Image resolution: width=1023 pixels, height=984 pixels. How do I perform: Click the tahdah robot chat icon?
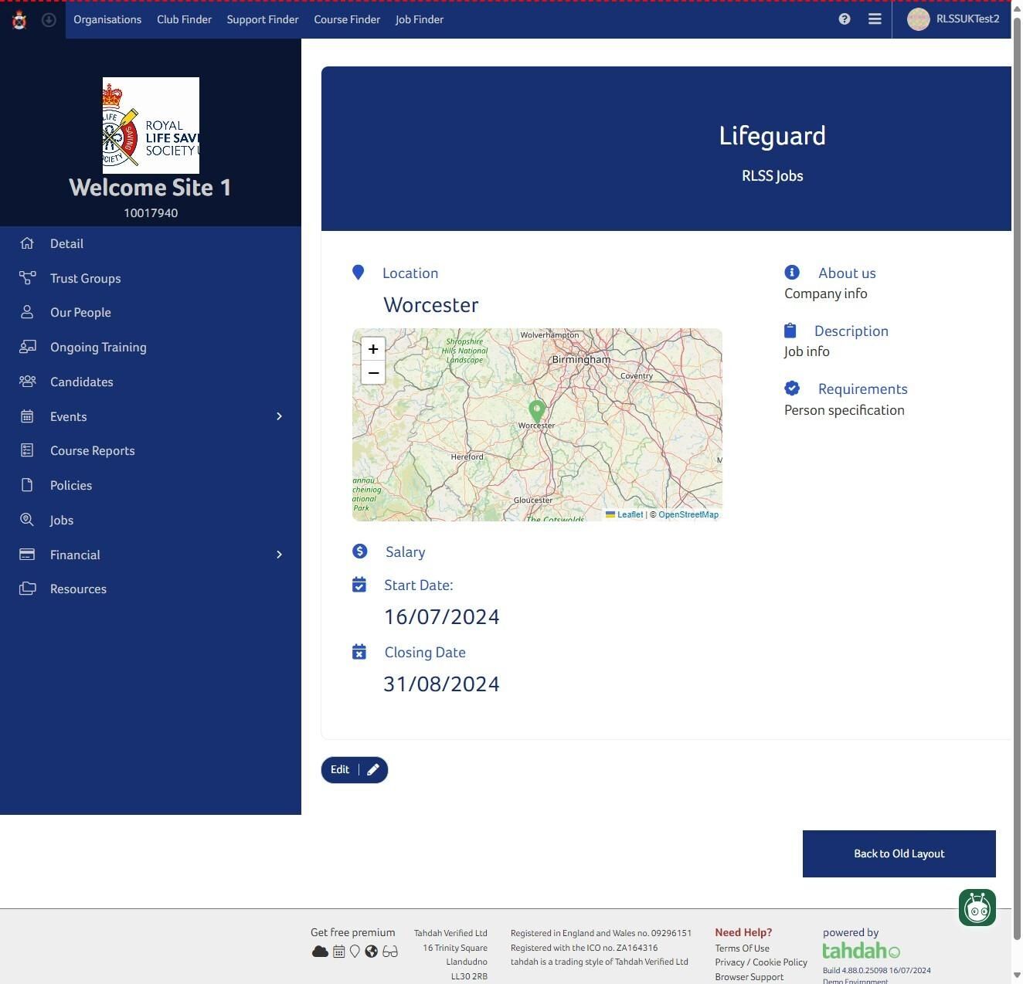pos(977,908)
